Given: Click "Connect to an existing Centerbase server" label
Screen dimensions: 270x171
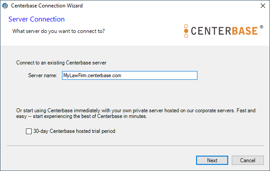Looking at the screenshot, I should (x=61, y=63).
